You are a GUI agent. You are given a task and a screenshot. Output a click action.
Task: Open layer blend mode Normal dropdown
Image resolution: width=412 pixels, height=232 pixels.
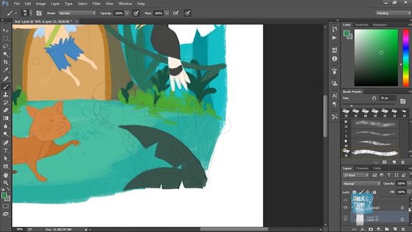click(362, 184)
